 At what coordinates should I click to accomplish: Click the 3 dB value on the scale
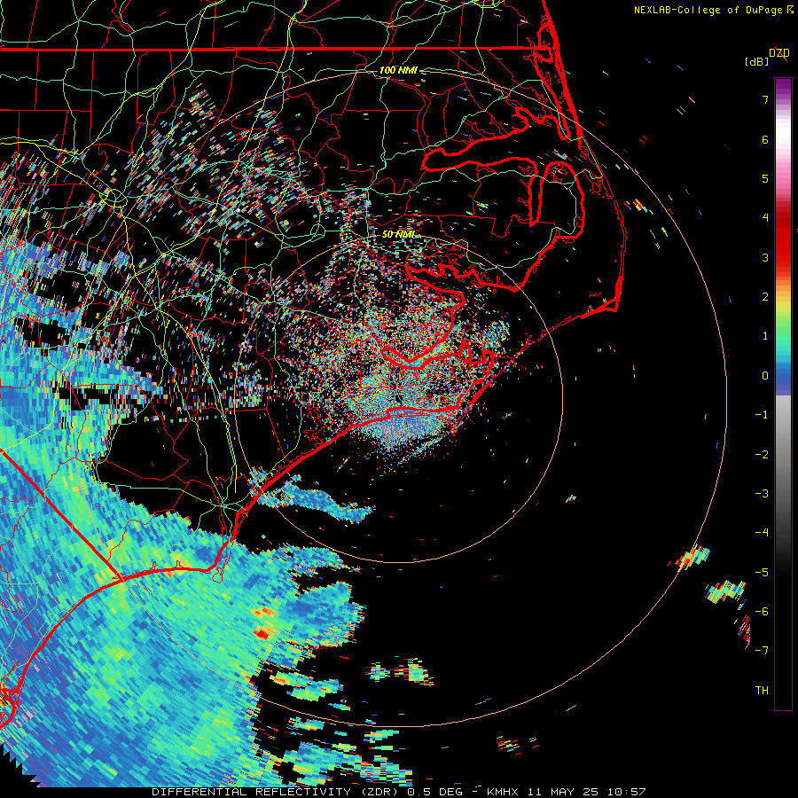pos(765,257)
